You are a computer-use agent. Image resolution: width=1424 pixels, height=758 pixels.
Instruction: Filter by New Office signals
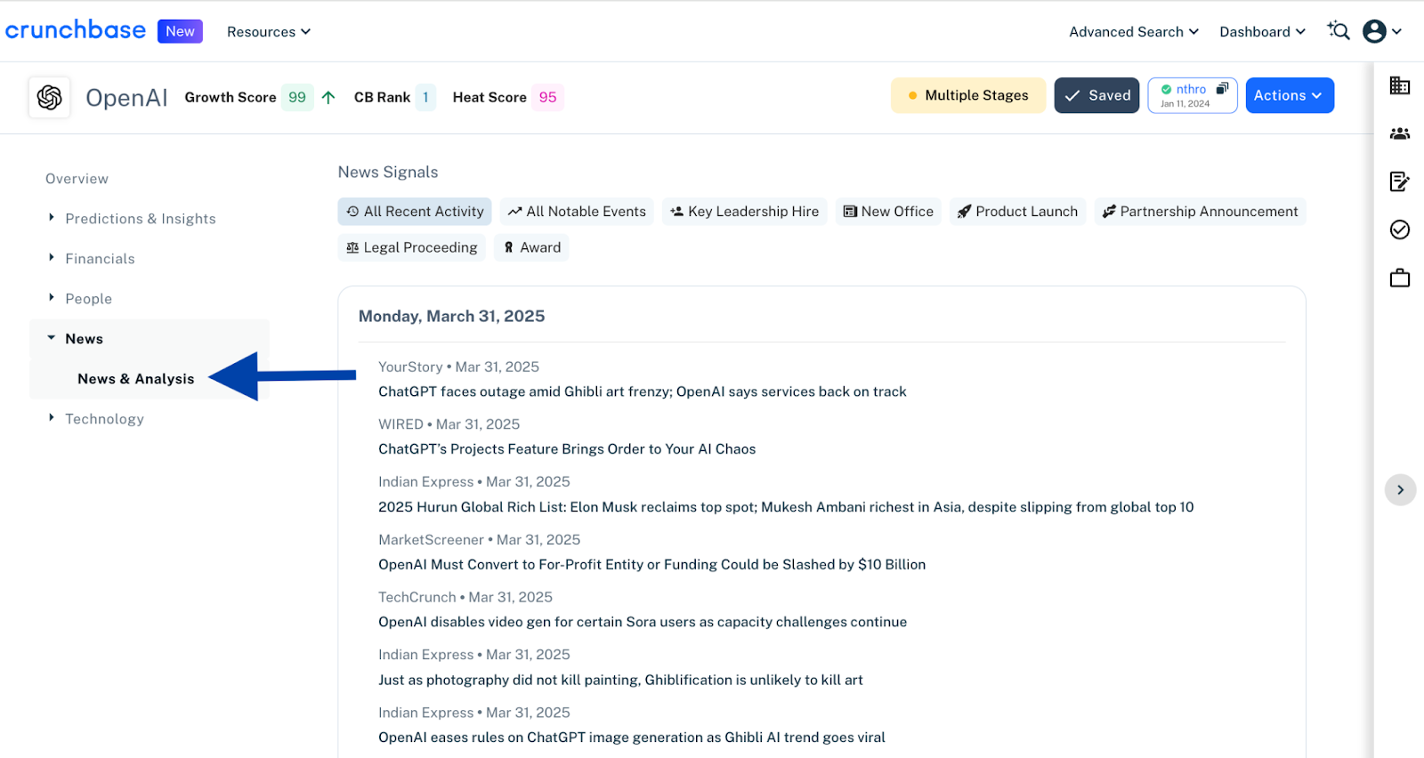(888, 212)
